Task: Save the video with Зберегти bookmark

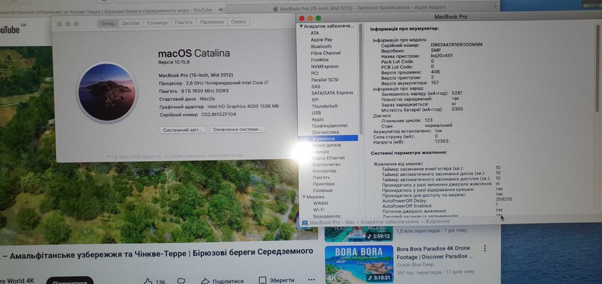Action: coord(276,280)
